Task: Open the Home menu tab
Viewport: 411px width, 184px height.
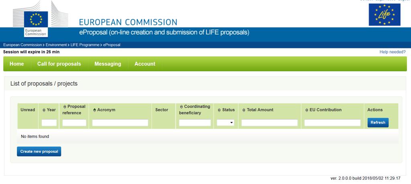Action: pos(17,64)
